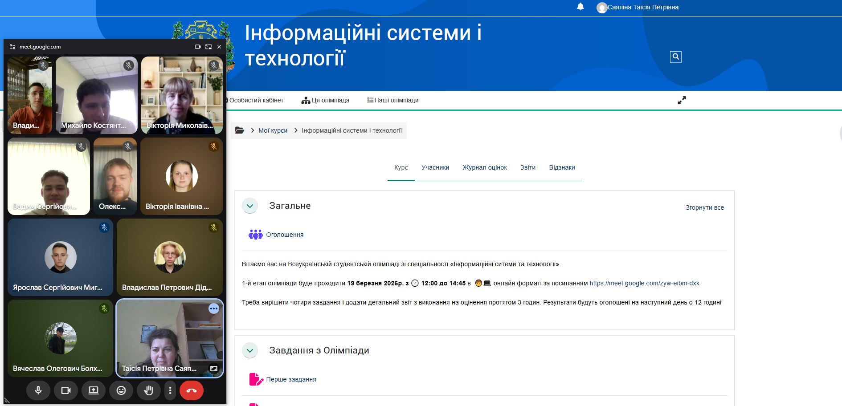Open the Наші олімпіади menu
842x406 pixels.
(x=392, y=100)
